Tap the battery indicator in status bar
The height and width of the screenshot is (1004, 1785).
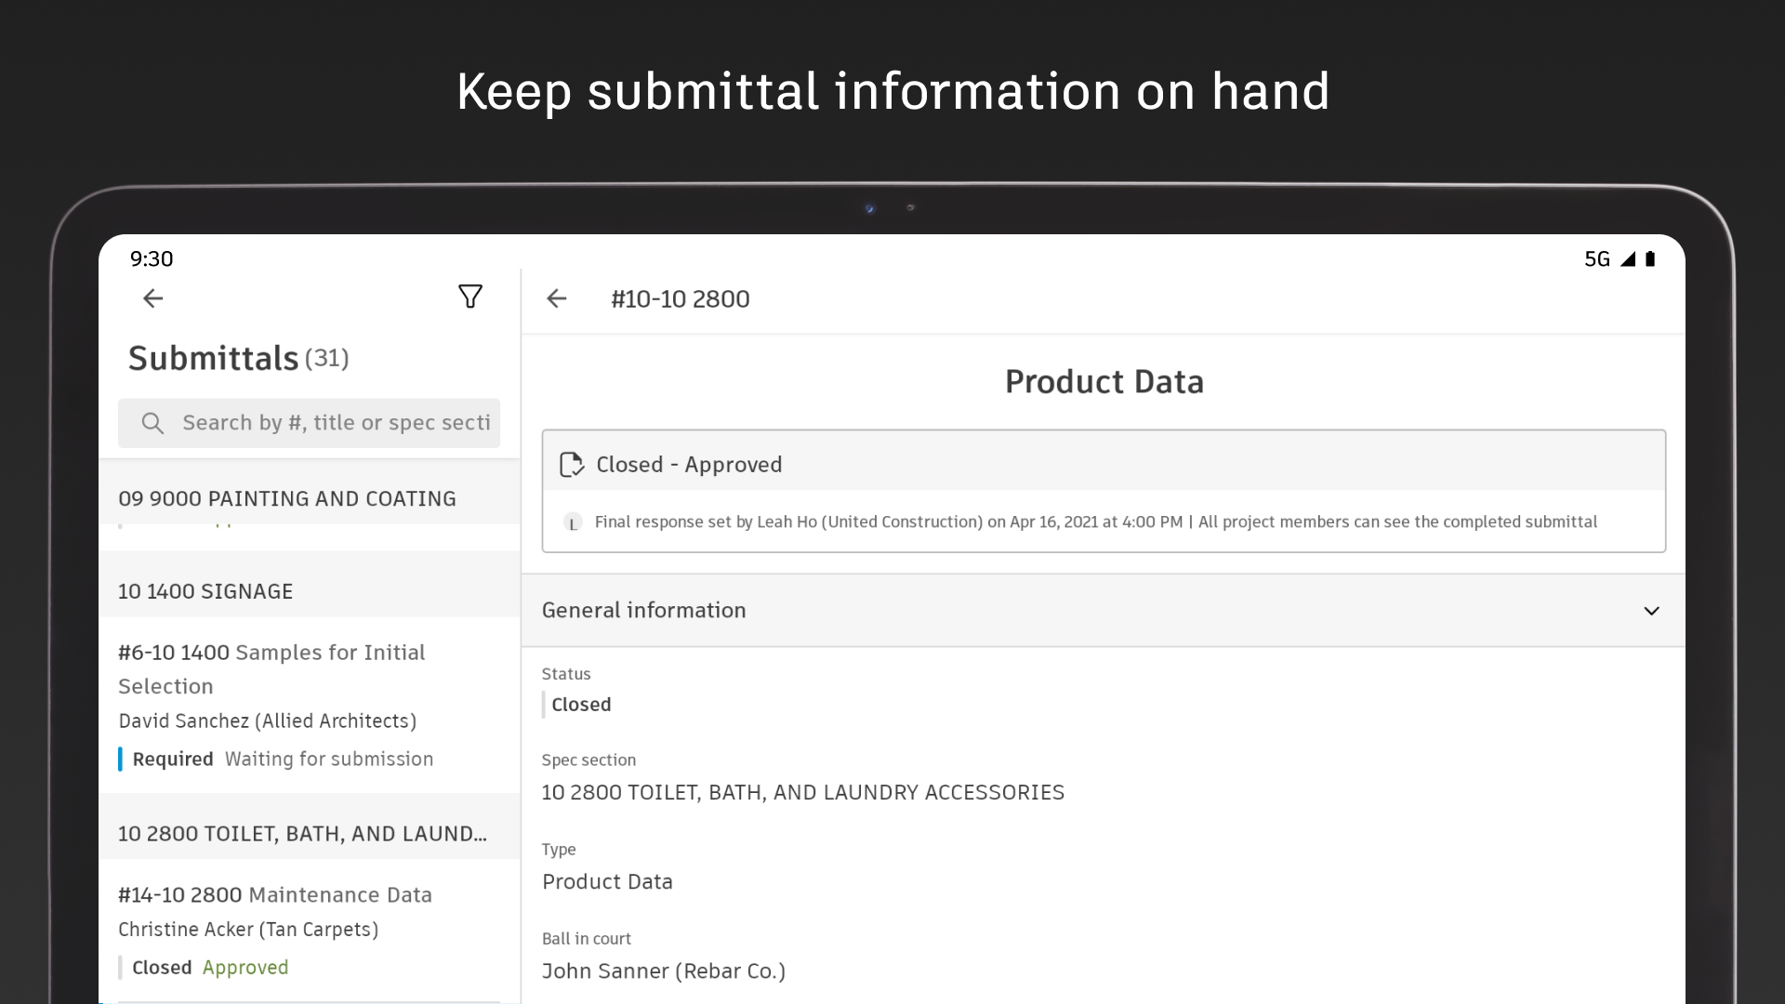[1650, 259]
